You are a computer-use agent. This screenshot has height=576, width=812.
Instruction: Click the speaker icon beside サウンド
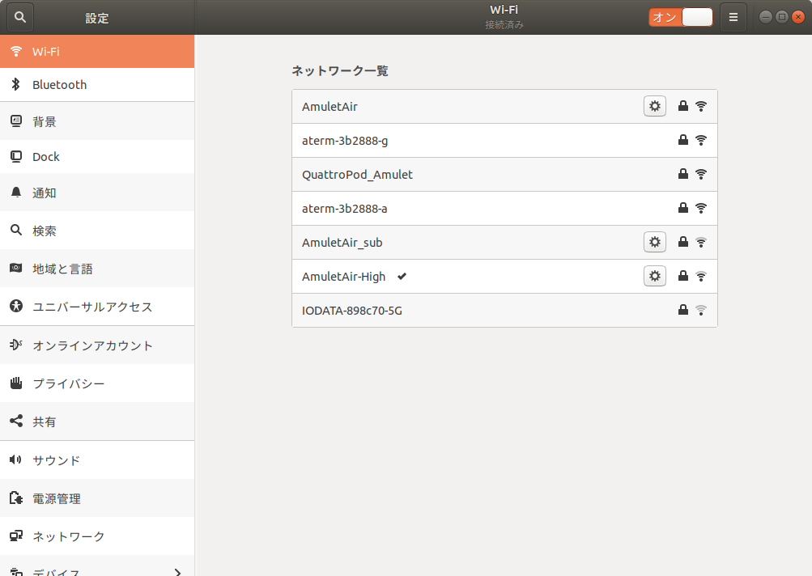(15, 460)
